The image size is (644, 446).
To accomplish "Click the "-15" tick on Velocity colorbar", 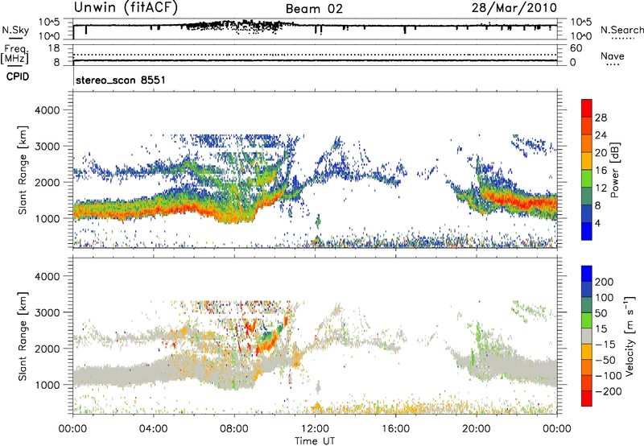I will click(605, 344).
